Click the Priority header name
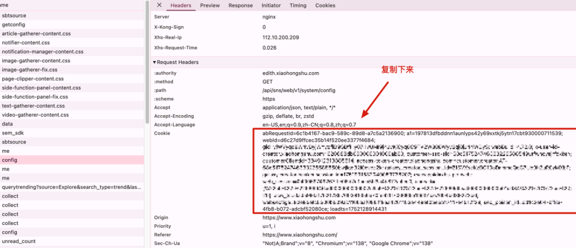This screenshot has height=248, width=576. 162,226
